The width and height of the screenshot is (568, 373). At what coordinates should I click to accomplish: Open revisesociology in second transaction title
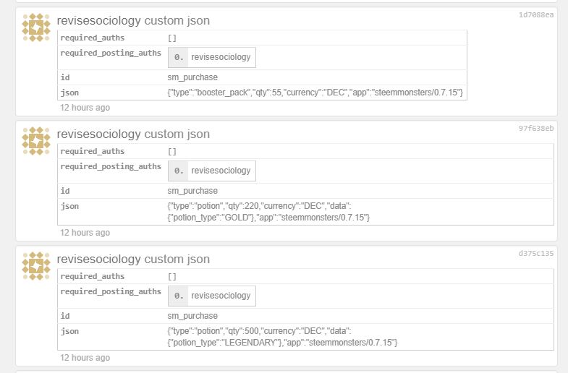[x=99, y=134]
